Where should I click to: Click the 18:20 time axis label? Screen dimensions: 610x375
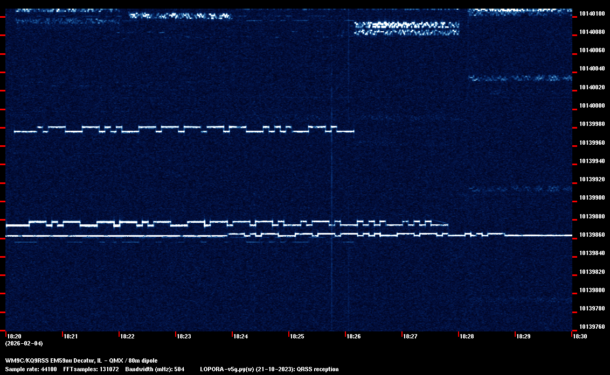[x=15, y=336]
